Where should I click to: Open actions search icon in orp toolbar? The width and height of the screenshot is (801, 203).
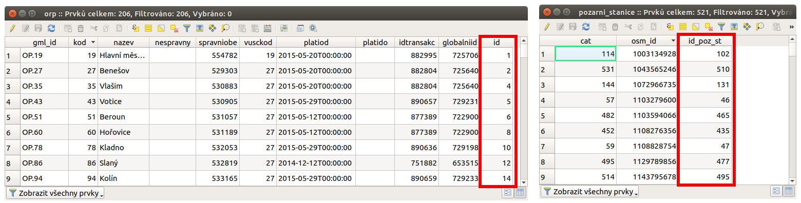tap(313, 28)
